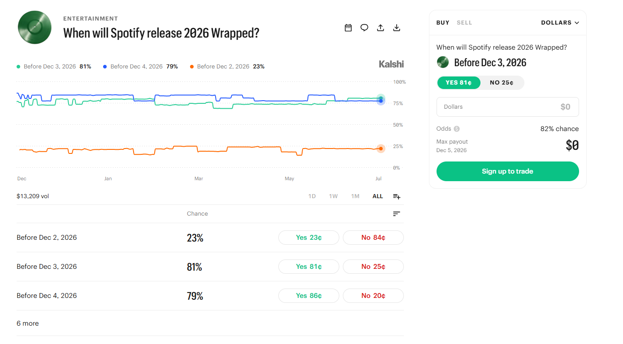
Task: Click the $13,209 vol text
Action: [x=33, y=196]
